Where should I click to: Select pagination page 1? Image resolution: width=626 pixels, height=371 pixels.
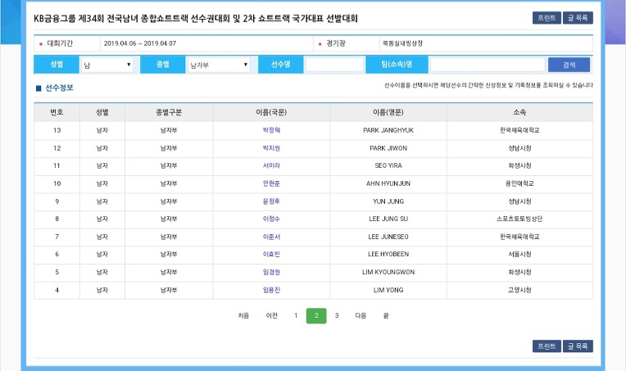296,315
